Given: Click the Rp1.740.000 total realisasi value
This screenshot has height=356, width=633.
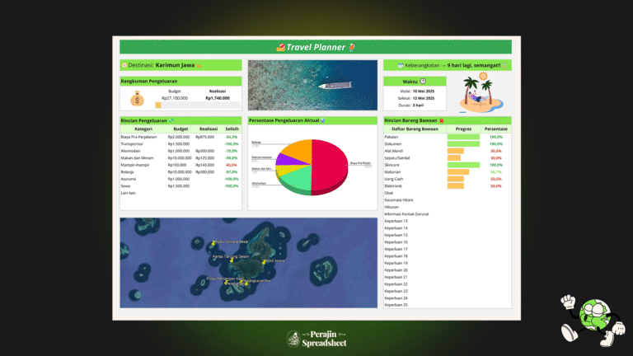Looking at the screenshot, I should (218, 98).
